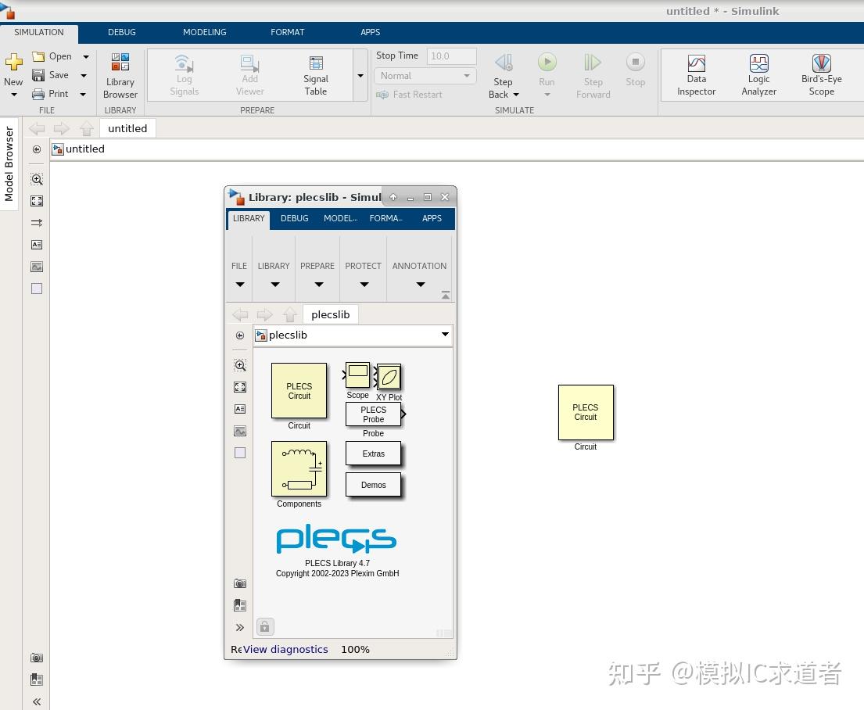
Task: Open the Logic Analyzer
Action: pyautogui.click(x=758, y=73)
